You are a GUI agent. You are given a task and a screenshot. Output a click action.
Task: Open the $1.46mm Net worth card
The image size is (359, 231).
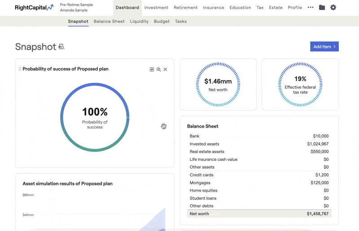tap(218, 84)
